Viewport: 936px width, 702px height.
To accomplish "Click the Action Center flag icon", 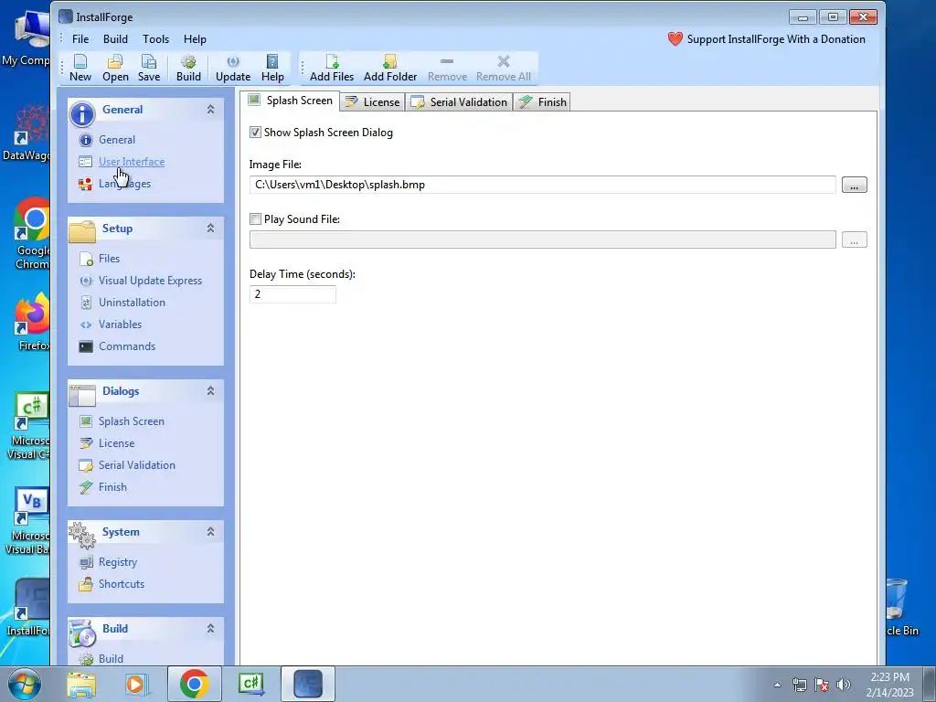I will point(822,685).
